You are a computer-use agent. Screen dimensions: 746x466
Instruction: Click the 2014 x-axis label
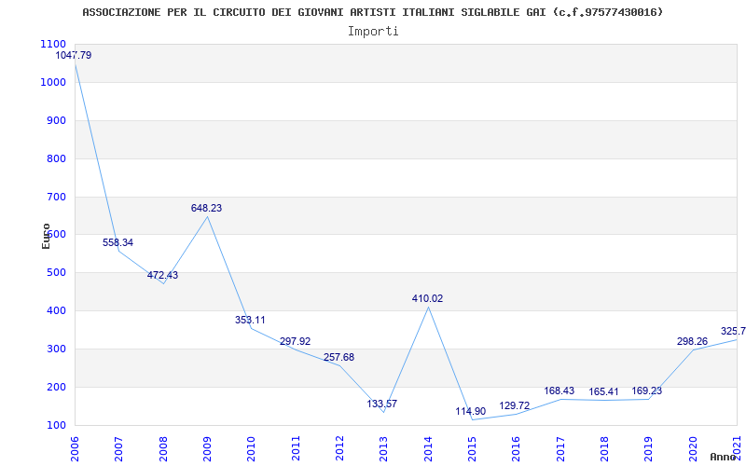pyautogui.click(x=428, y=448)
